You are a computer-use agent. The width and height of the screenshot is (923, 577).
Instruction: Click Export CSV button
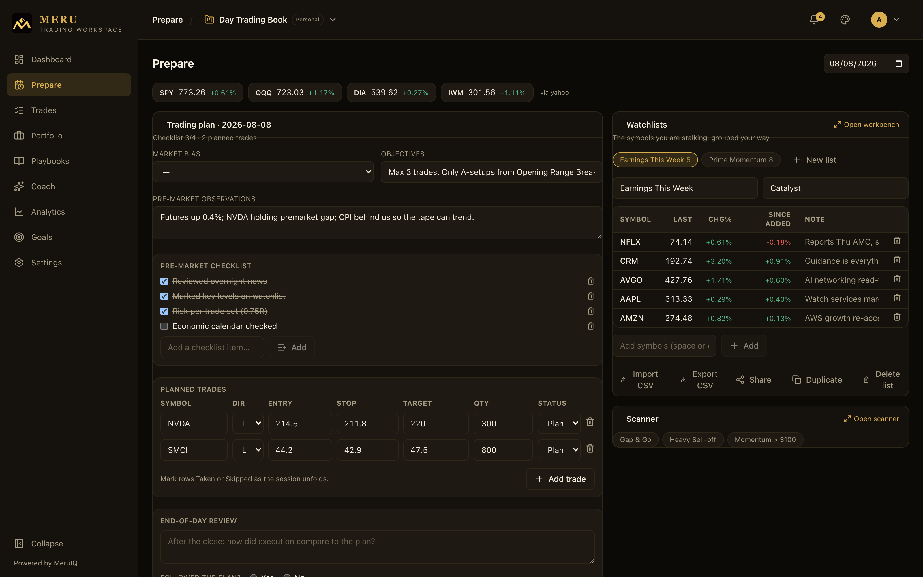click(x=699, y=380)
